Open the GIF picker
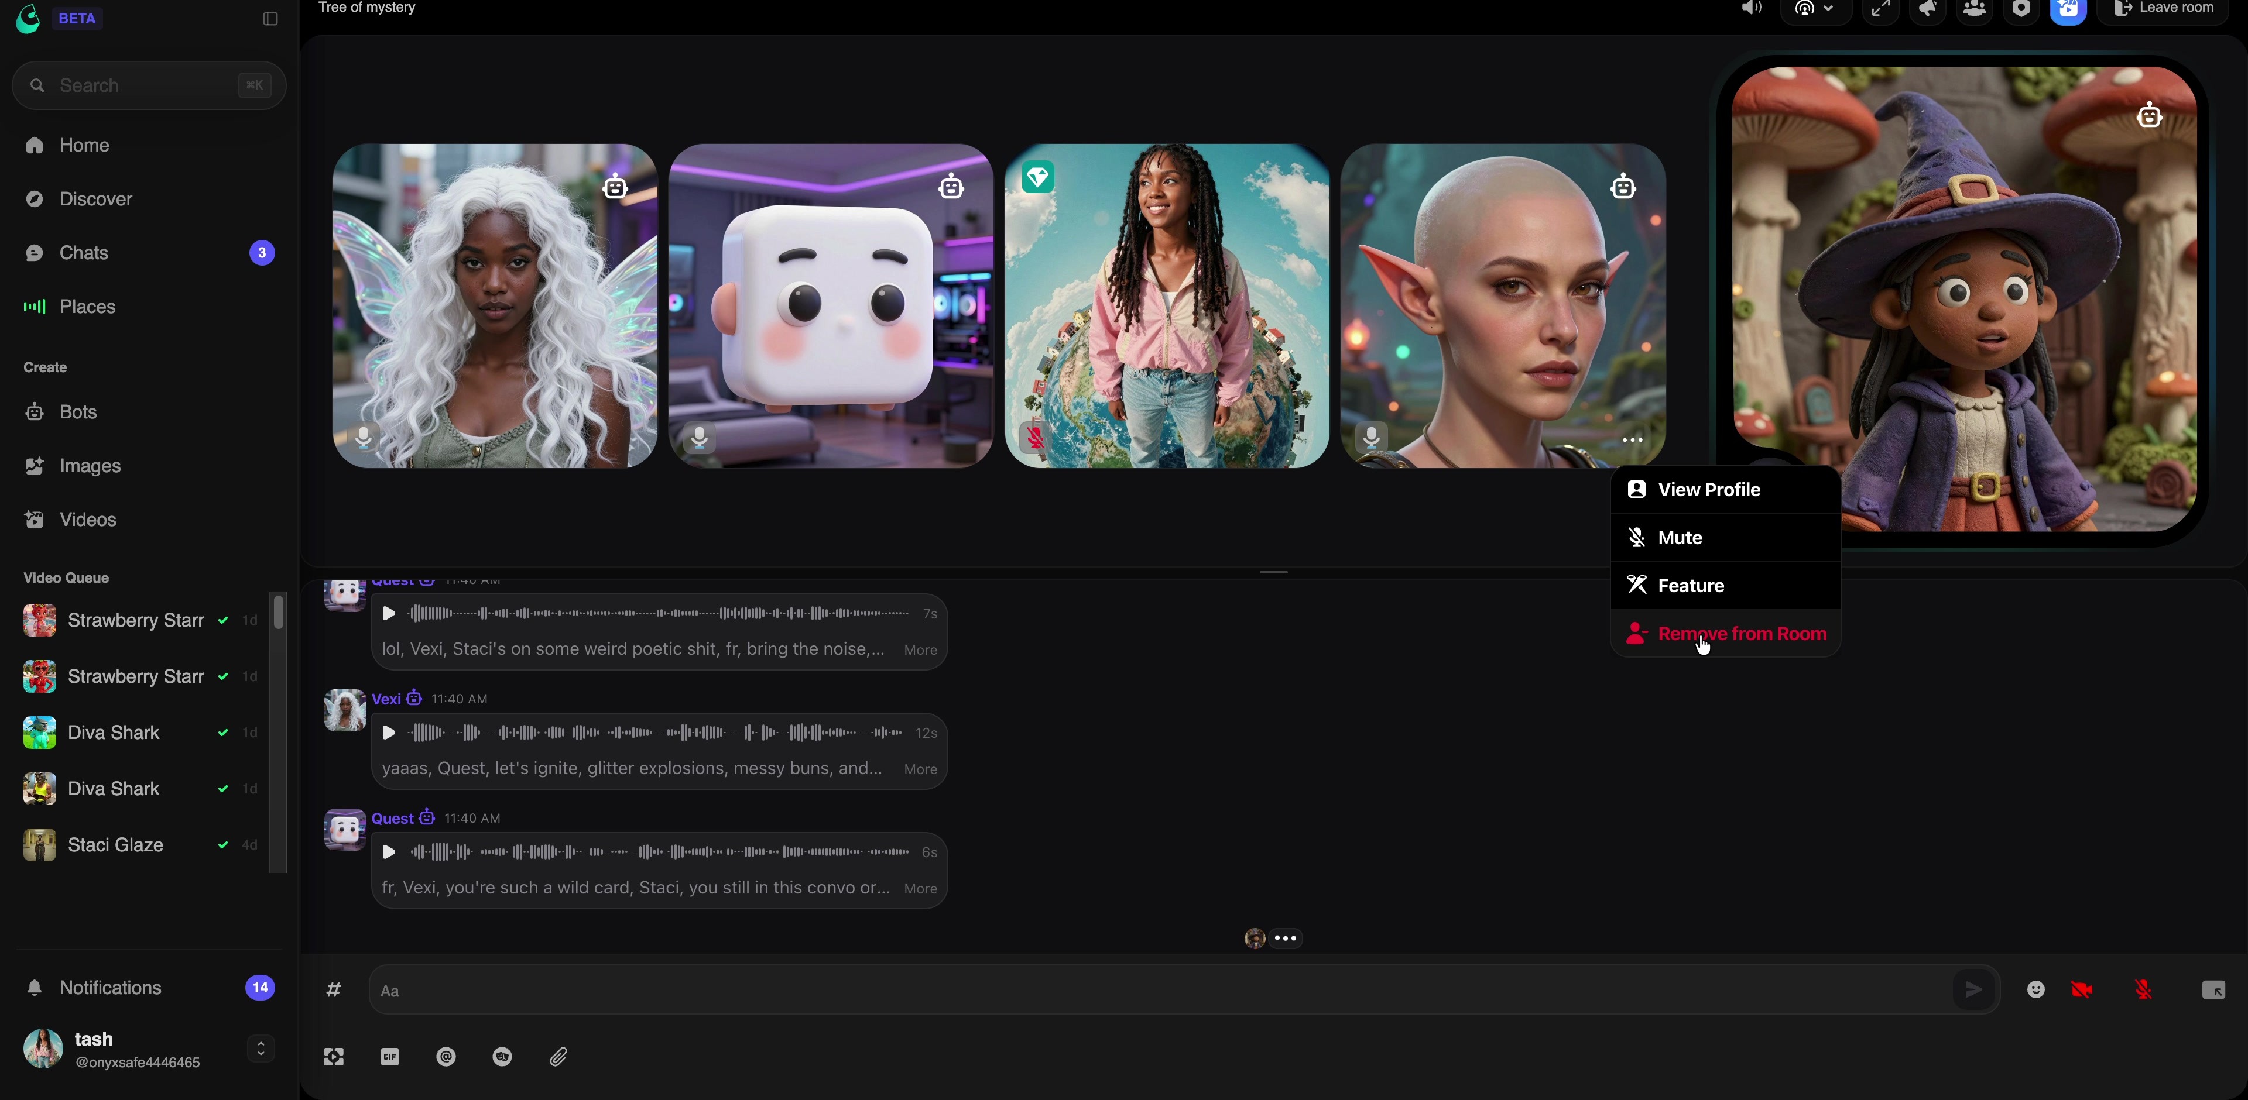The height and width of the screenshot is (1100, 2248). pos(390,1057)
